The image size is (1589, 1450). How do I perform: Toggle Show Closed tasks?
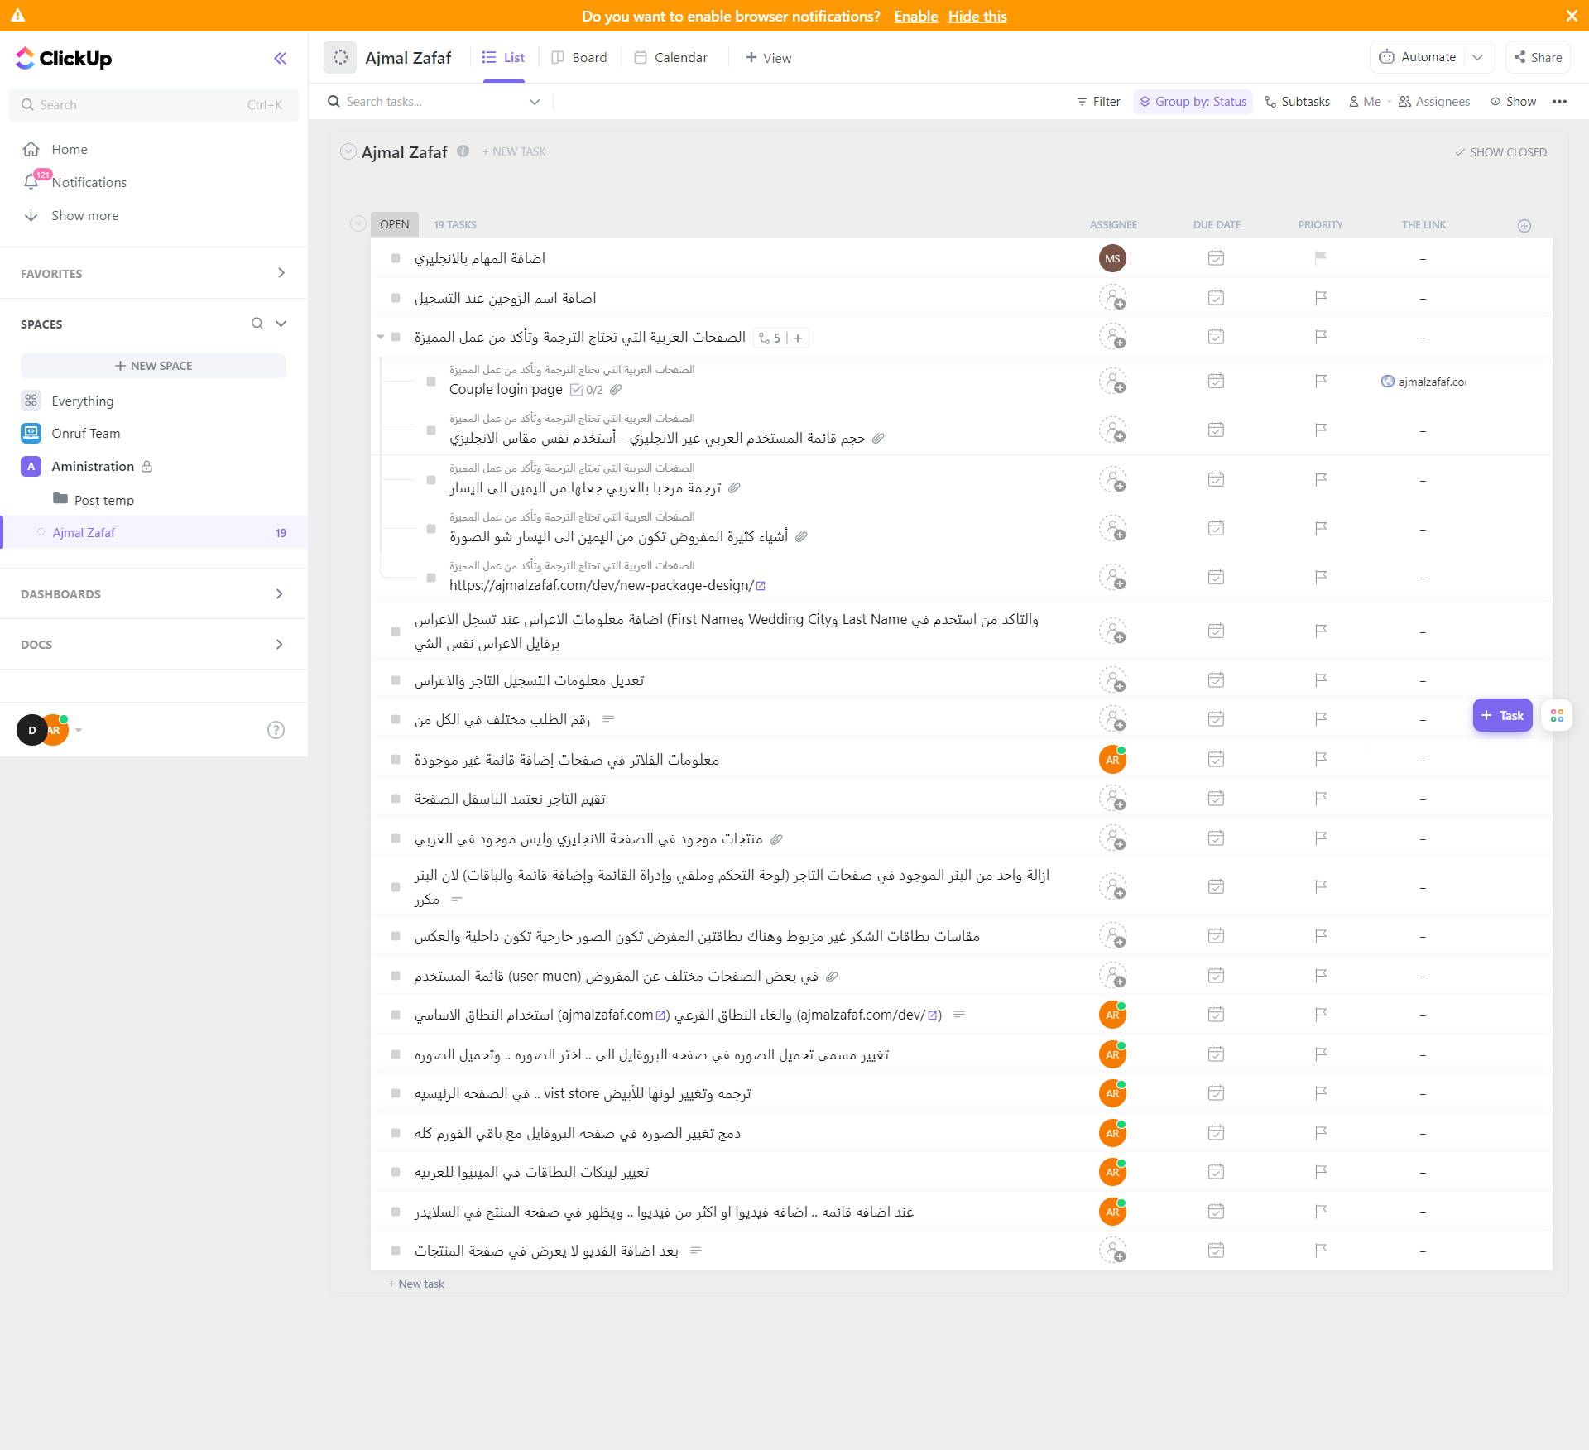1500,152
